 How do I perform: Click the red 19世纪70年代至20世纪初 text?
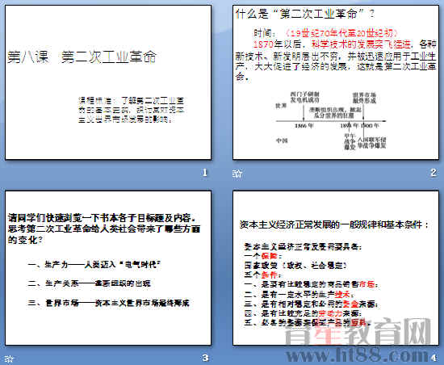[341, 33]
